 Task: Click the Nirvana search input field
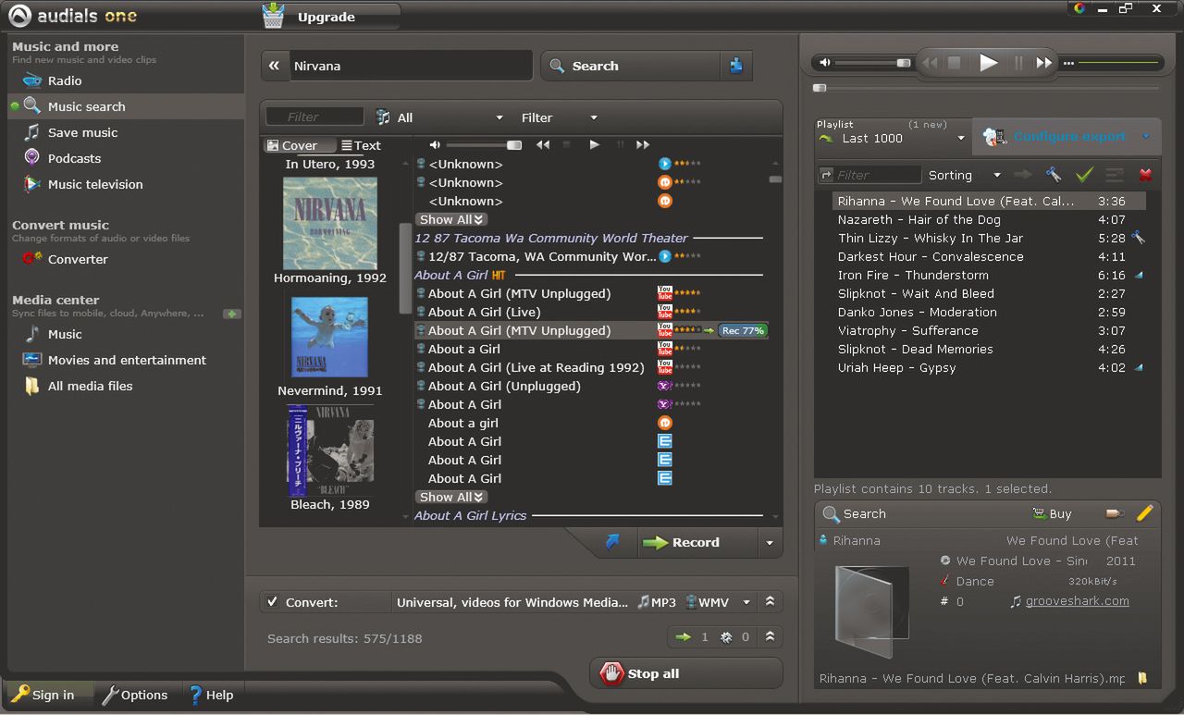pos(411,66)
